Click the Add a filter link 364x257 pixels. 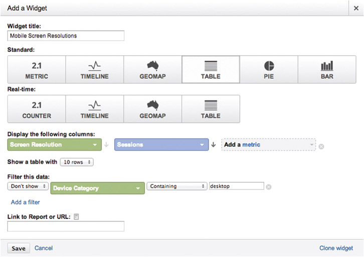25,202
